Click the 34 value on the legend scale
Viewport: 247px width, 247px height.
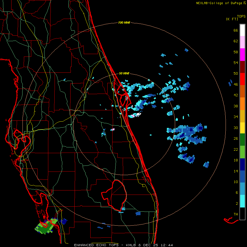236,117
